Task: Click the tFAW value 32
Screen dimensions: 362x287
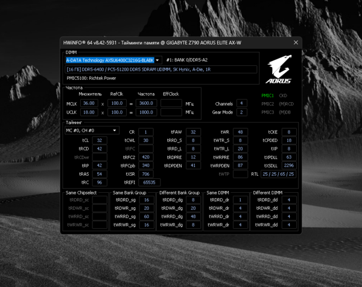Action: coord(193,132)
